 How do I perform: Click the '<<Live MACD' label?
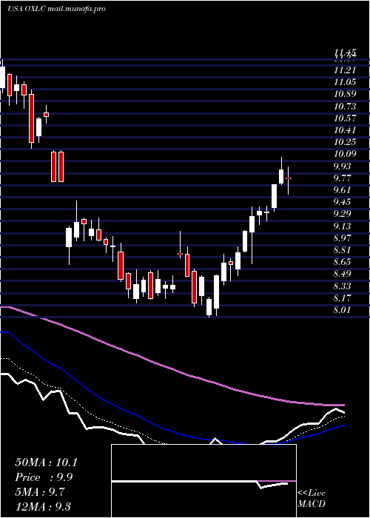[x=312, y=499]
